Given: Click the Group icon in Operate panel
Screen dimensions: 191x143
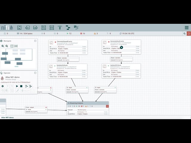Looking at the screenshot, I should coord(12,91).
